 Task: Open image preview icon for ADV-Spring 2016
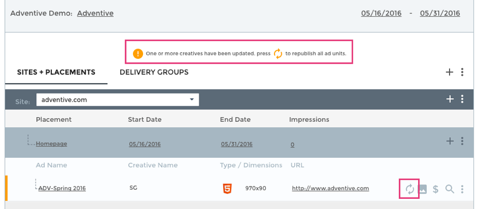pos(422,189)
